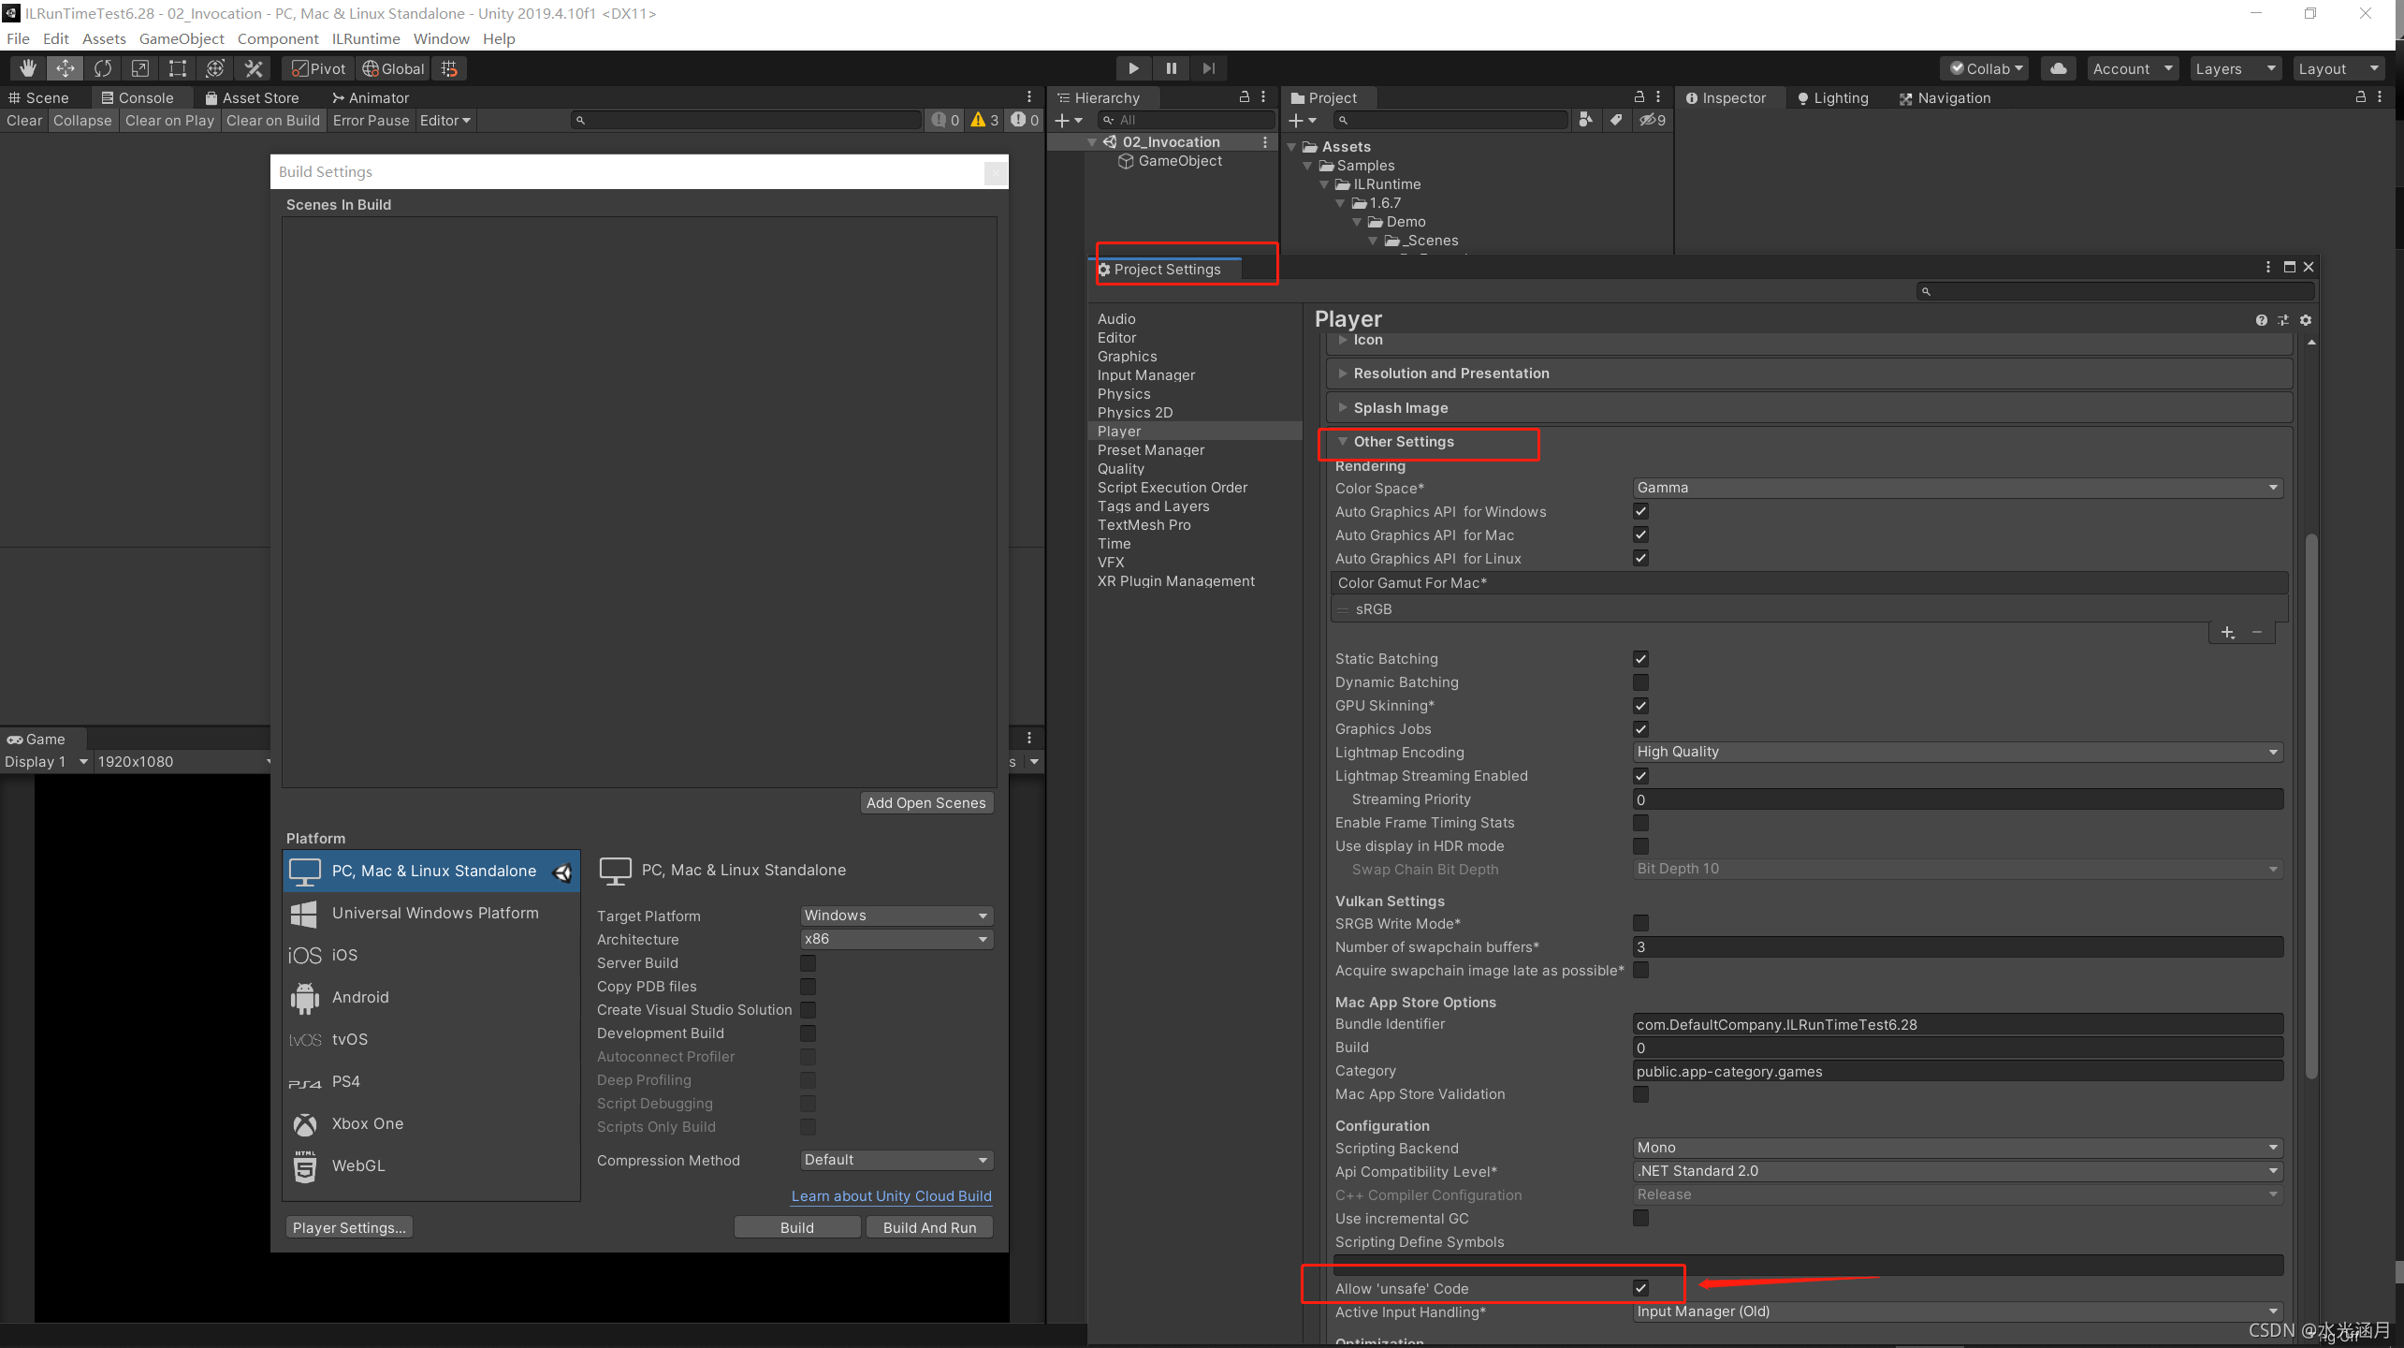Screen dimensions: 2404x1348
Task: Open the Hierarchy panel context menu icon
Action: coord(1262,96)
